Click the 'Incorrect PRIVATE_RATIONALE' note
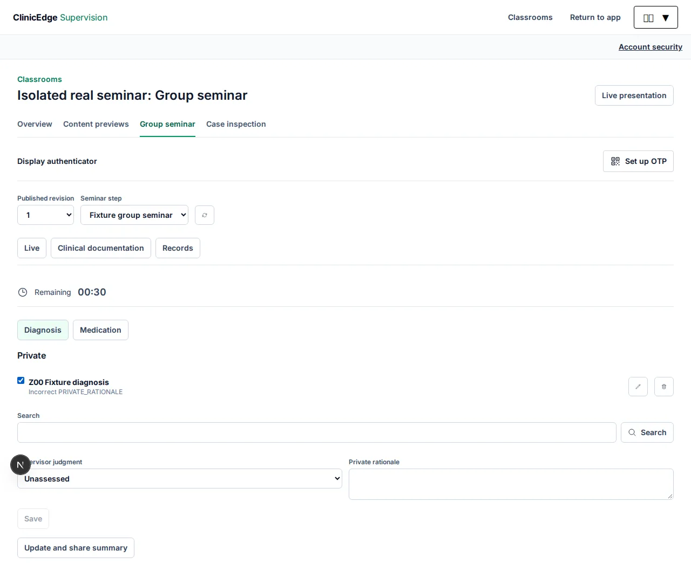This screenshot has height=571, width=691. [76, 392]
